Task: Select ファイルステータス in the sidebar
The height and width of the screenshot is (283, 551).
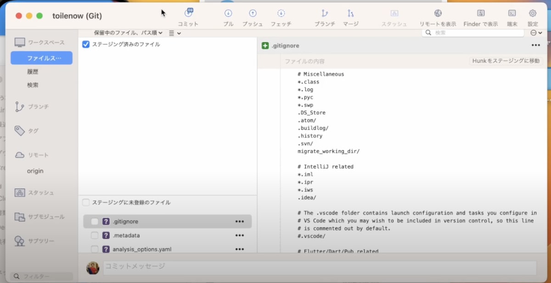Action: pos(41,58)
